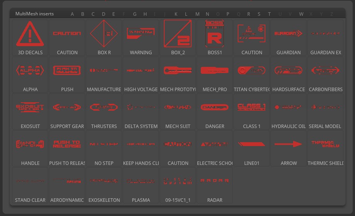Image resolution: width=355 pixels, height=216 pixels.
Task: Pick the EXOSUIT insert
Action: pyautogui.click(x=30, y=111)
